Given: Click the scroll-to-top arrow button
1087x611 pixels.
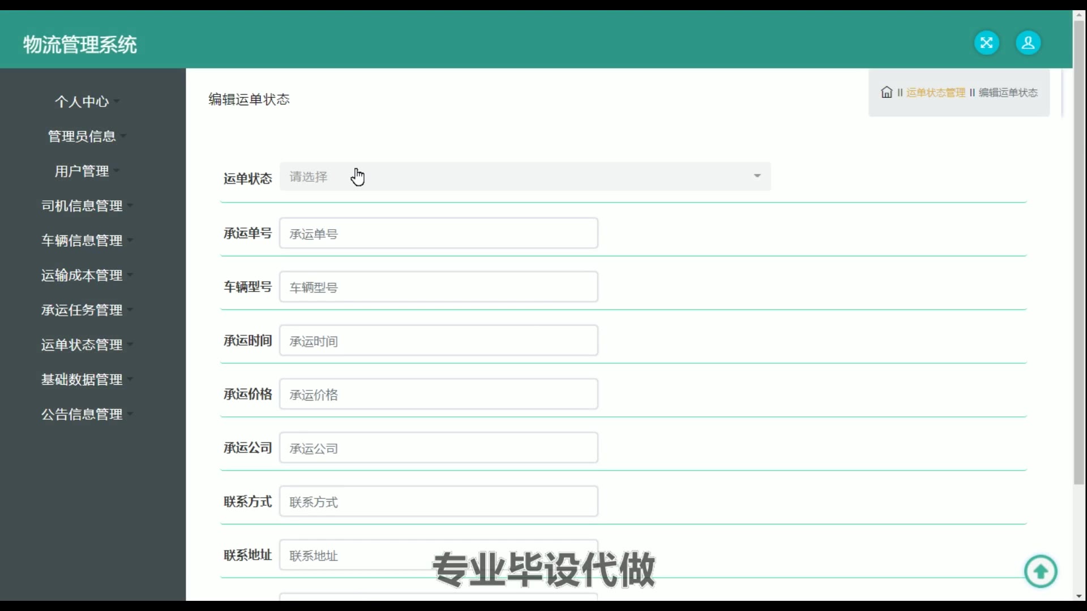Looking at the screenshot, I should coord(1040,571).
